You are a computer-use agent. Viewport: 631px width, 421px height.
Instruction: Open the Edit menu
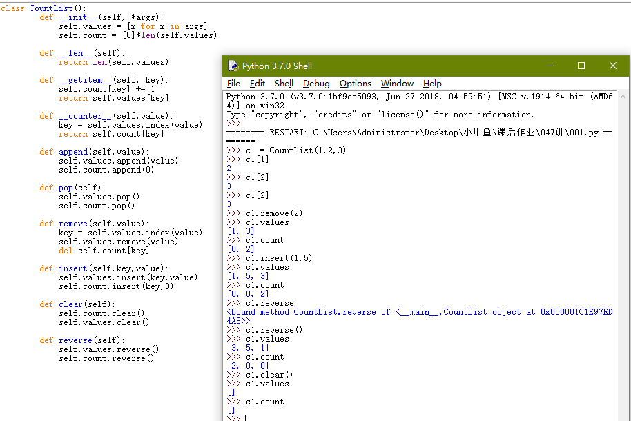[257, 84]
